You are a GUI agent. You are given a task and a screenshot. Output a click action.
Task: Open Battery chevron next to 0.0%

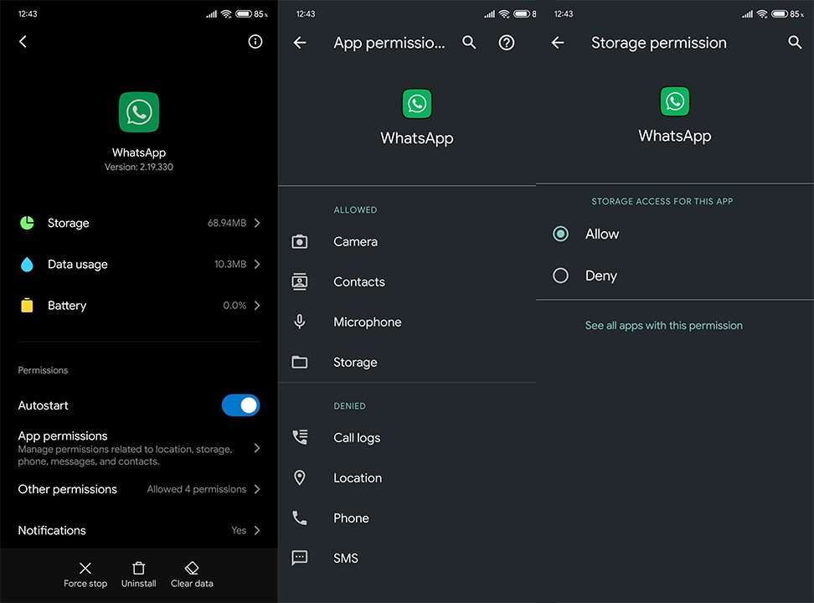point(257,306)
